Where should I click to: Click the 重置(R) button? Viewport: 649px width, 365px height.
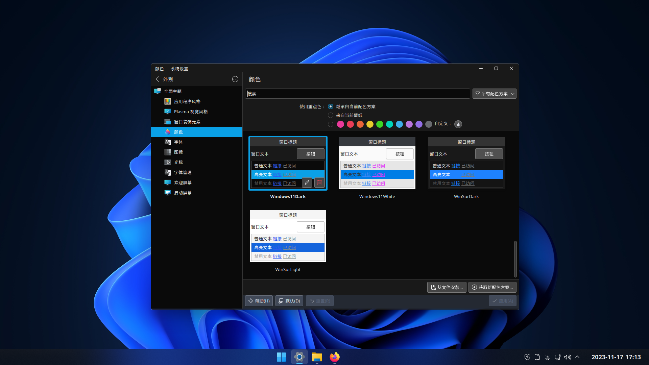pyautogui.click(x=319, y=301)
